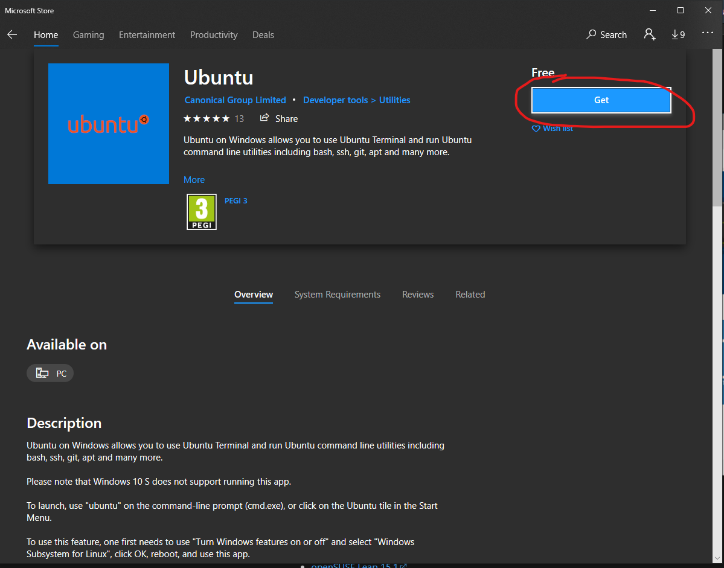Click the Wish list heart icon
Screen dimensions: 724x568
click(x=536, y=129)
